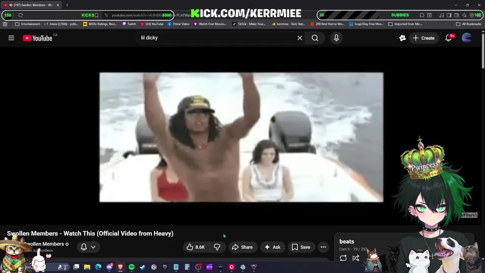Share the video
The image size is (485, 273).
click(x=242, y=247)
